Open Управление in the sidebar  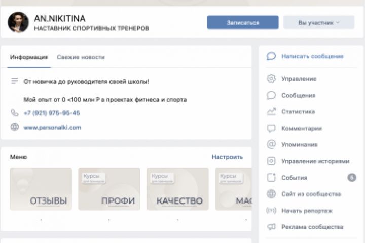299,79
